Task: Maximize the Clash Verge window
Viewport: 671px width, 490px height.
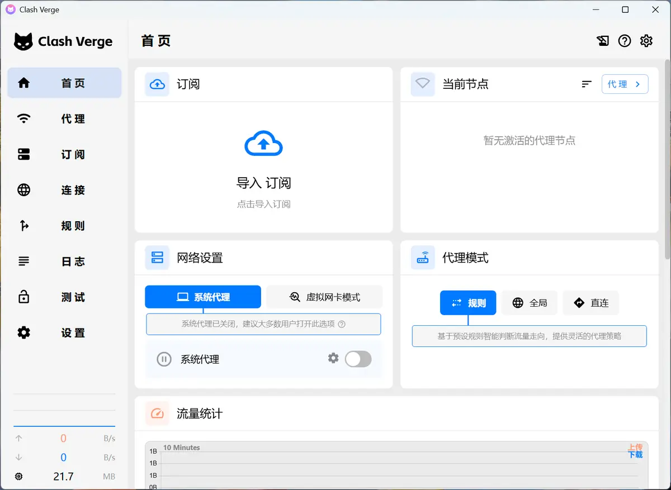Action: 625,9
